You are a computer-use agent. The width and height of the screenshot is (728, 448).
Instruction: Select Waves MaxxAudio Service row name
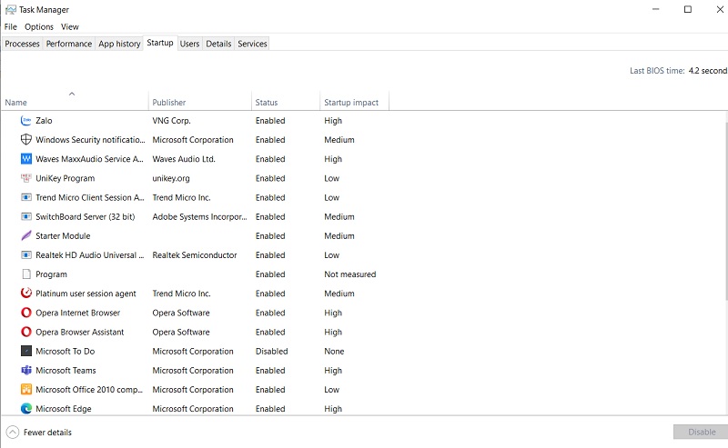tap(89, 159)
